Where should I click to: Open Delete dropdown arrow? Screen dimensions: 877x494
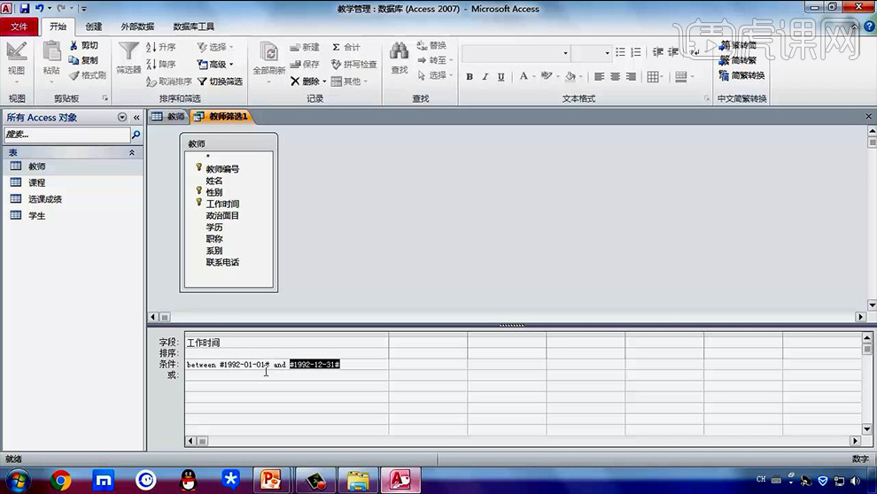click(324, 81)
